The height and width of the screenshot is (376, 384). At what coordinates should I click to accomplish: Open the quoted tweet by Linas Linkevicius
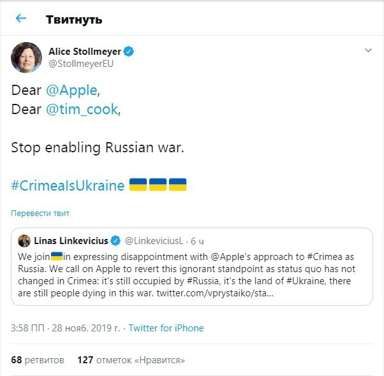click(191, 274)
